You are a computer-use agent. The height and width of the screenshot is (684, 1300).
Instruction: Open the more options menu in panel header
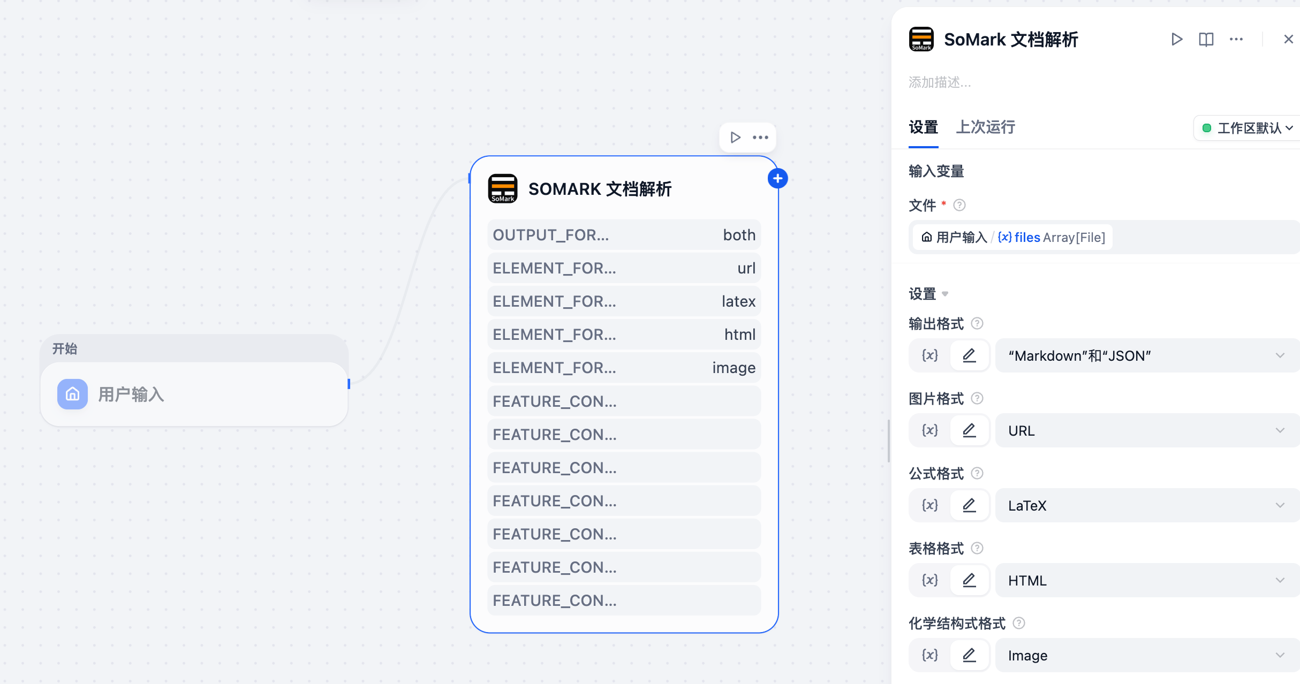[x=1236, y=39]
